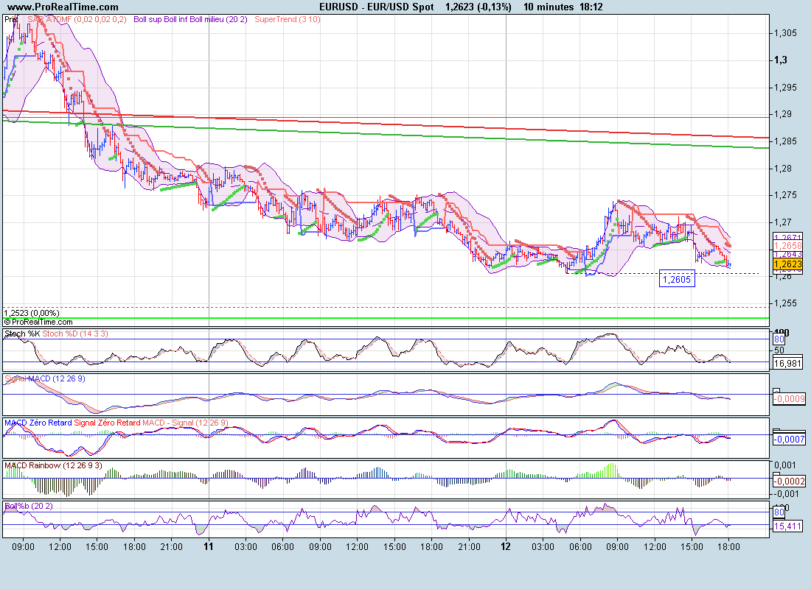Click the 03:00 time label following date 11
Viewport: 811px width, 589px height.
(246, 546)
